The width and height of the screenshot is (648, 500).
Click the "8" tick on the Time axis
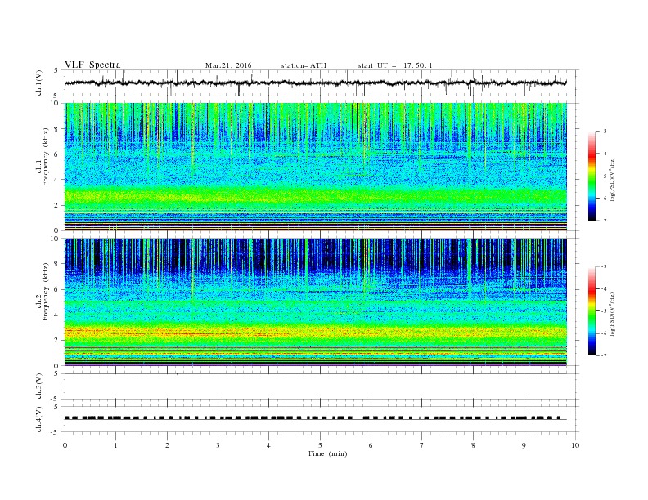pyautogui.click(x=473, y=445)
